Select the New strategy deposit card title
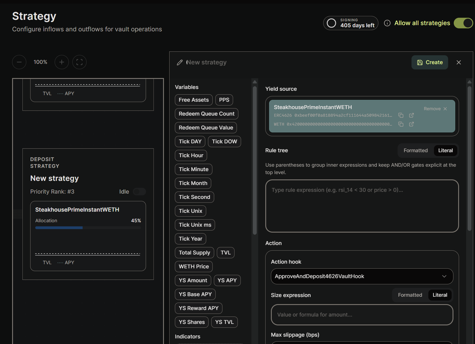475x344 pixels. point(55,179)
